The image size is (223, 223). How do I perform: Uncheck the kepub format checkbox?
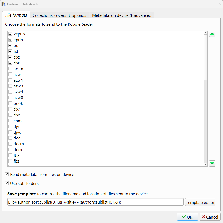click(x=10, y=34)
